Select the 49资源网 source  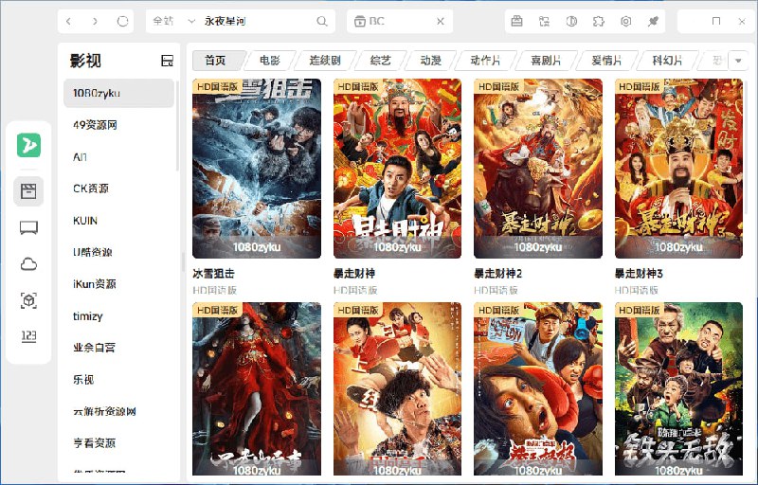[95, 125]
